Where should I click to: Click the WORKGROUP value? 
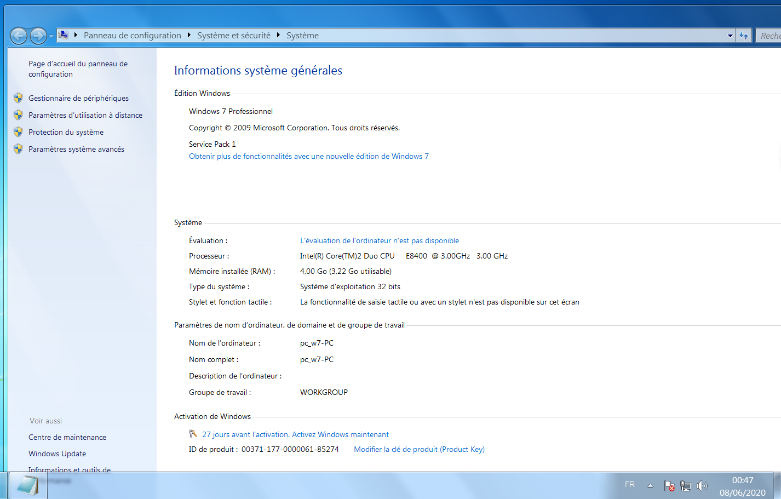324,392
